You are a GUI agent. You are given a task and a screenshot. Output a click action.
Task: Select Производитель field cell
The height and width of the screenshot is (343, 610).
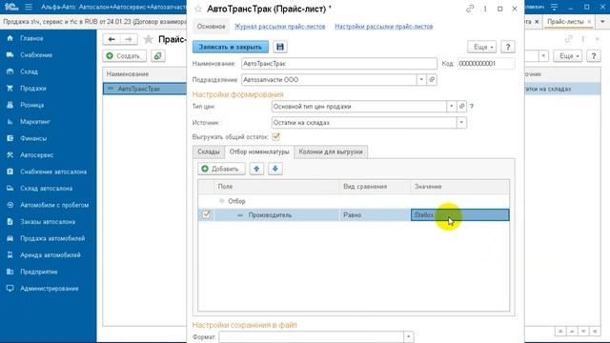(276, 214)
